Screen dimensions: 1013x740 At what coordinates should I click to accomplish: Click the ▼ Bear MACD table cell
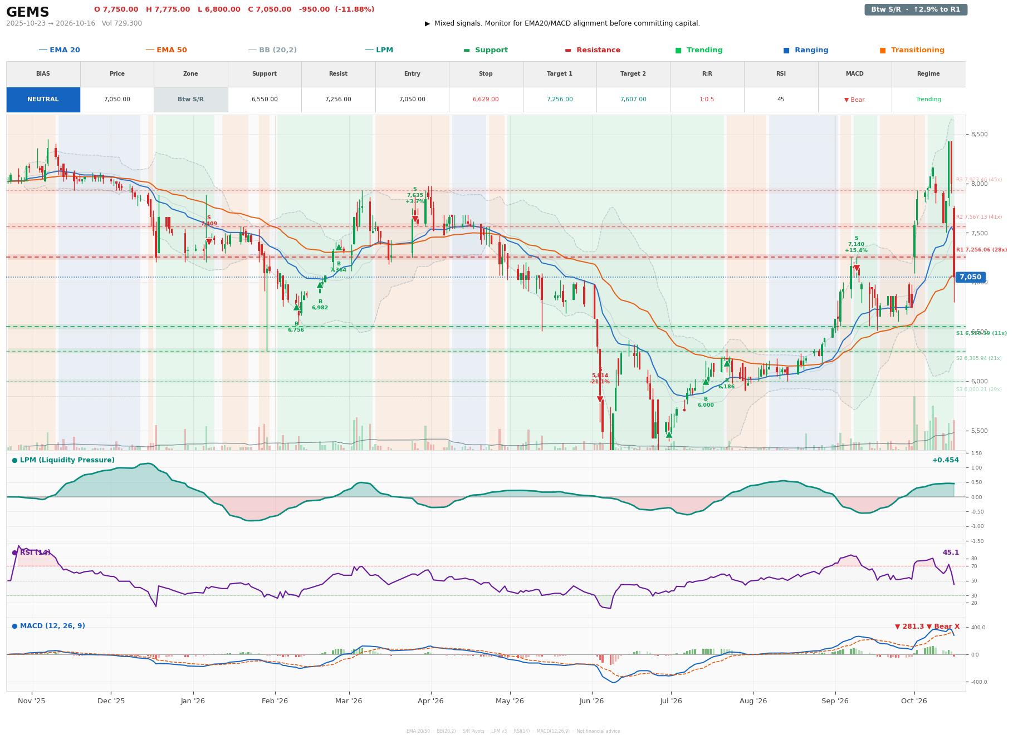854,100
